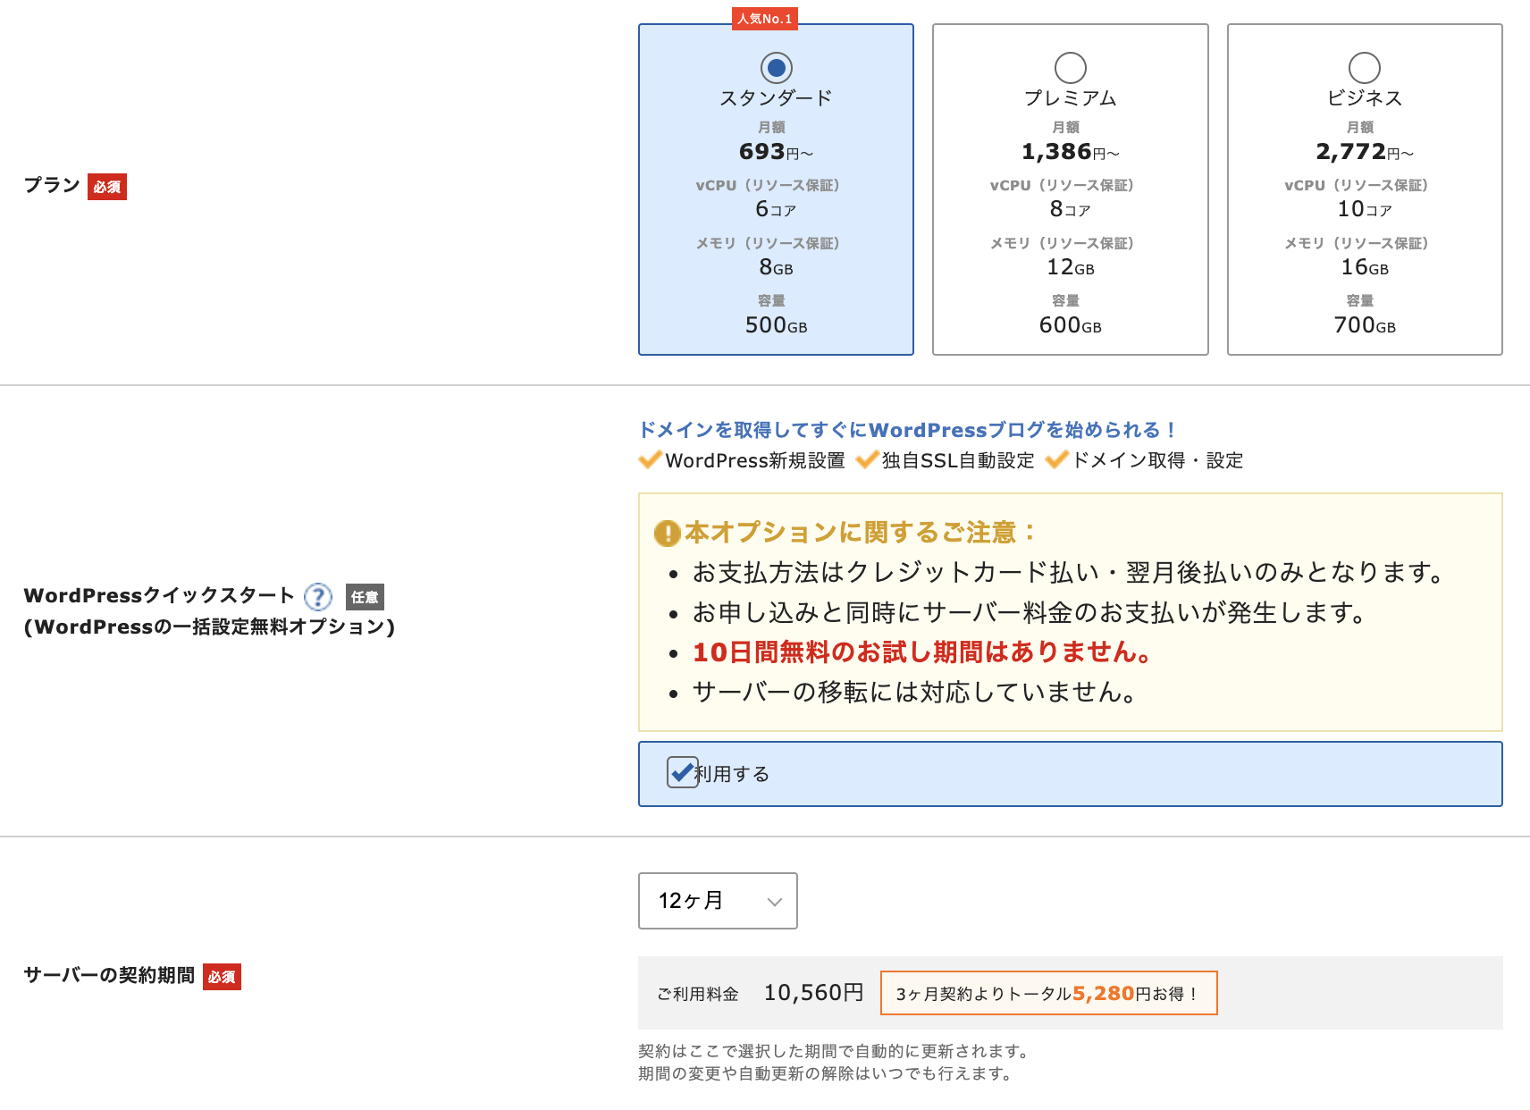
Task: Click the ご利用料金 label
Action: point(698,994)
